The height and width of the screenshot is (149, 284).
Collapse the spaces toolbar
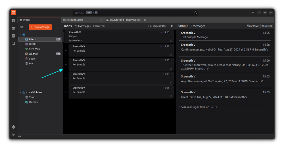coord(13,135)
